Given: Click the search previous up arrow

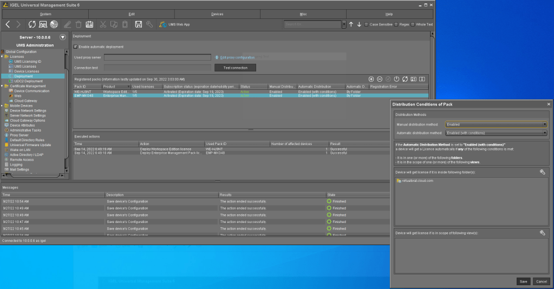Looking at the screenshot, I should click(x=351, y=24).
